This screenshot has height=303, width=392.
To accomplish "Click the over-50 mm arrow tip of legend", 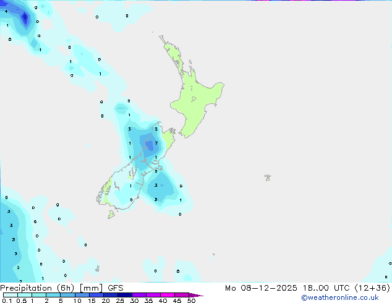I will click(196, 295).
